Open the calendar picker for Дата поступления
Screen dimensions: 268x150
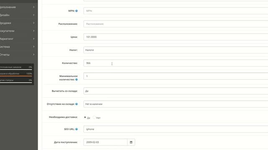pos(131,142)
